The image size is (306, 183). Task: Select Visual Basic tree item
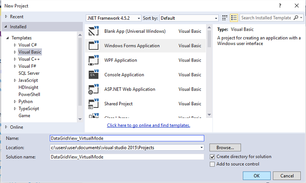tap(30, 52)
